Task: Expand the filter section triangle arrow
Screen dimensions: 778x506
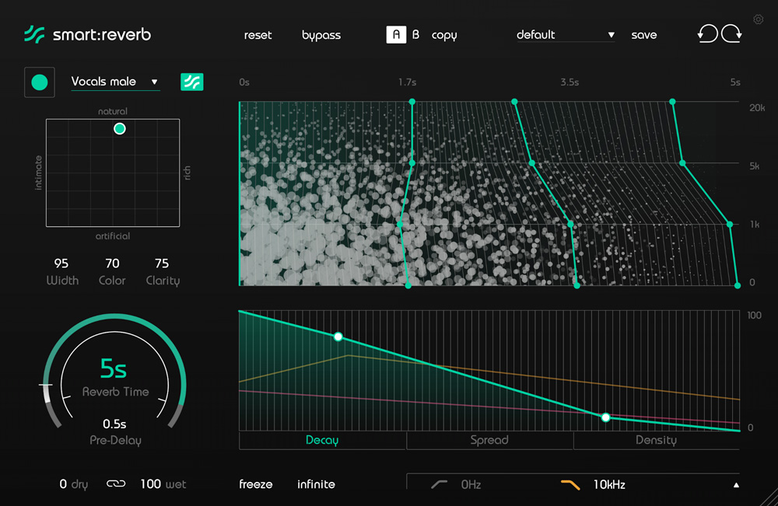Action: 736,485
